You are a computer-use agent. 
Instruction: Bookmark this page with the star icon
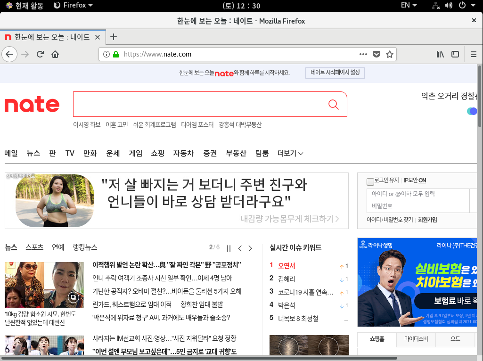(x=390, y=54)
